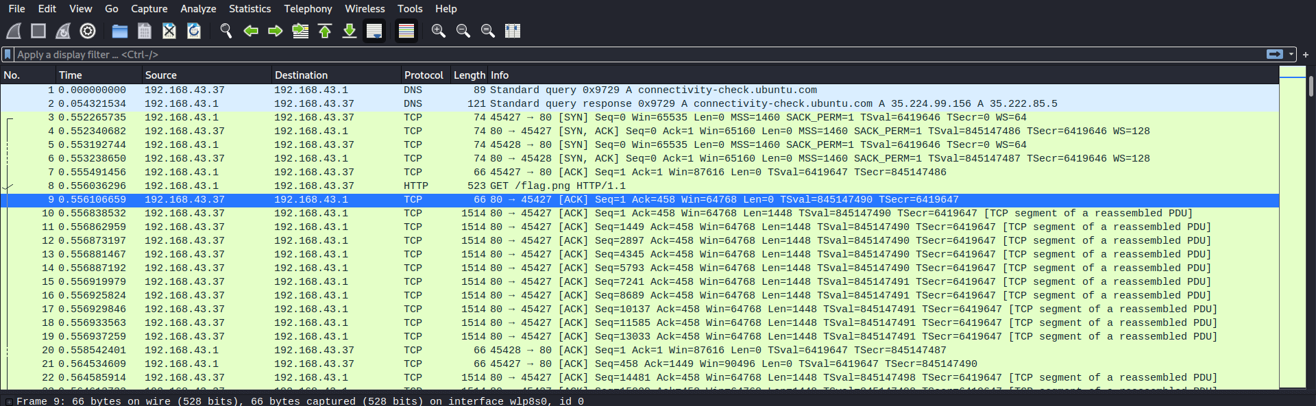Click the resize columns to fit icon
The height and width of the screenshot is (406, 1316).
(x=513, y=31)
